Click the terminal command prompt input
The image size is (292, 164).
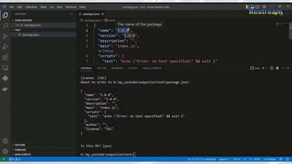[135, 154]
